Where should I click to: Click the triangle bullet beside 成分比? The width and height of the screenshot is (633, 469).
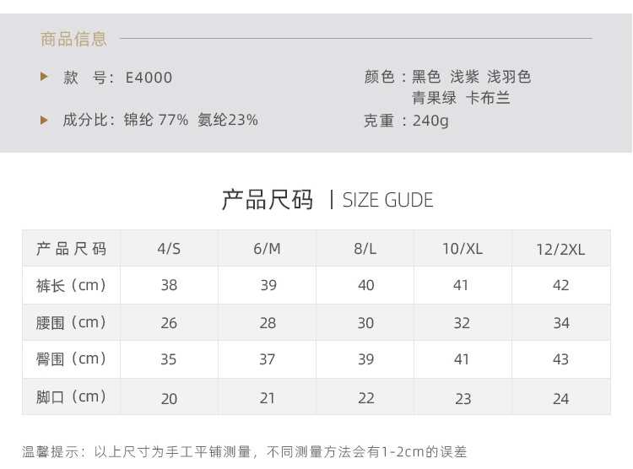click(45, 120)
